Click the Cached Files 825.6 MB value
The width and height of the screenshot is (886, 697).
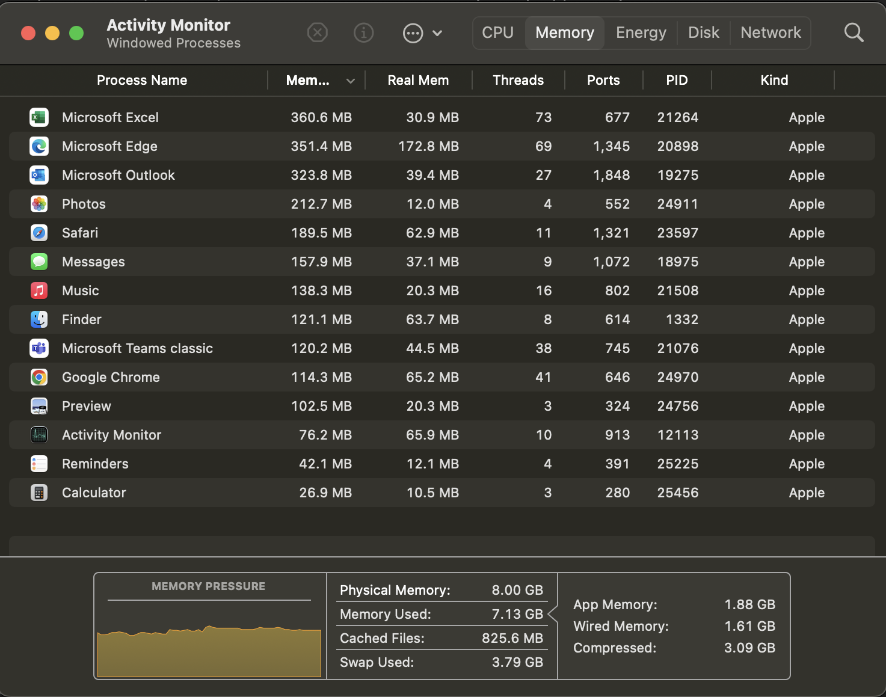coord(512,638)
